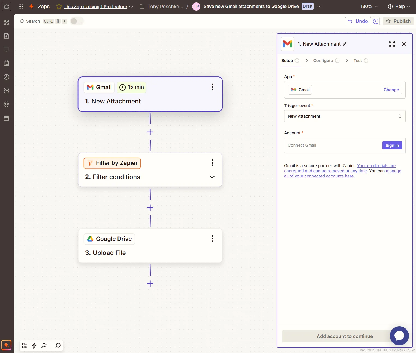Click the timer icon beside Undo
The width and height of the screenshot is (416, 353).
click(376, 21)
